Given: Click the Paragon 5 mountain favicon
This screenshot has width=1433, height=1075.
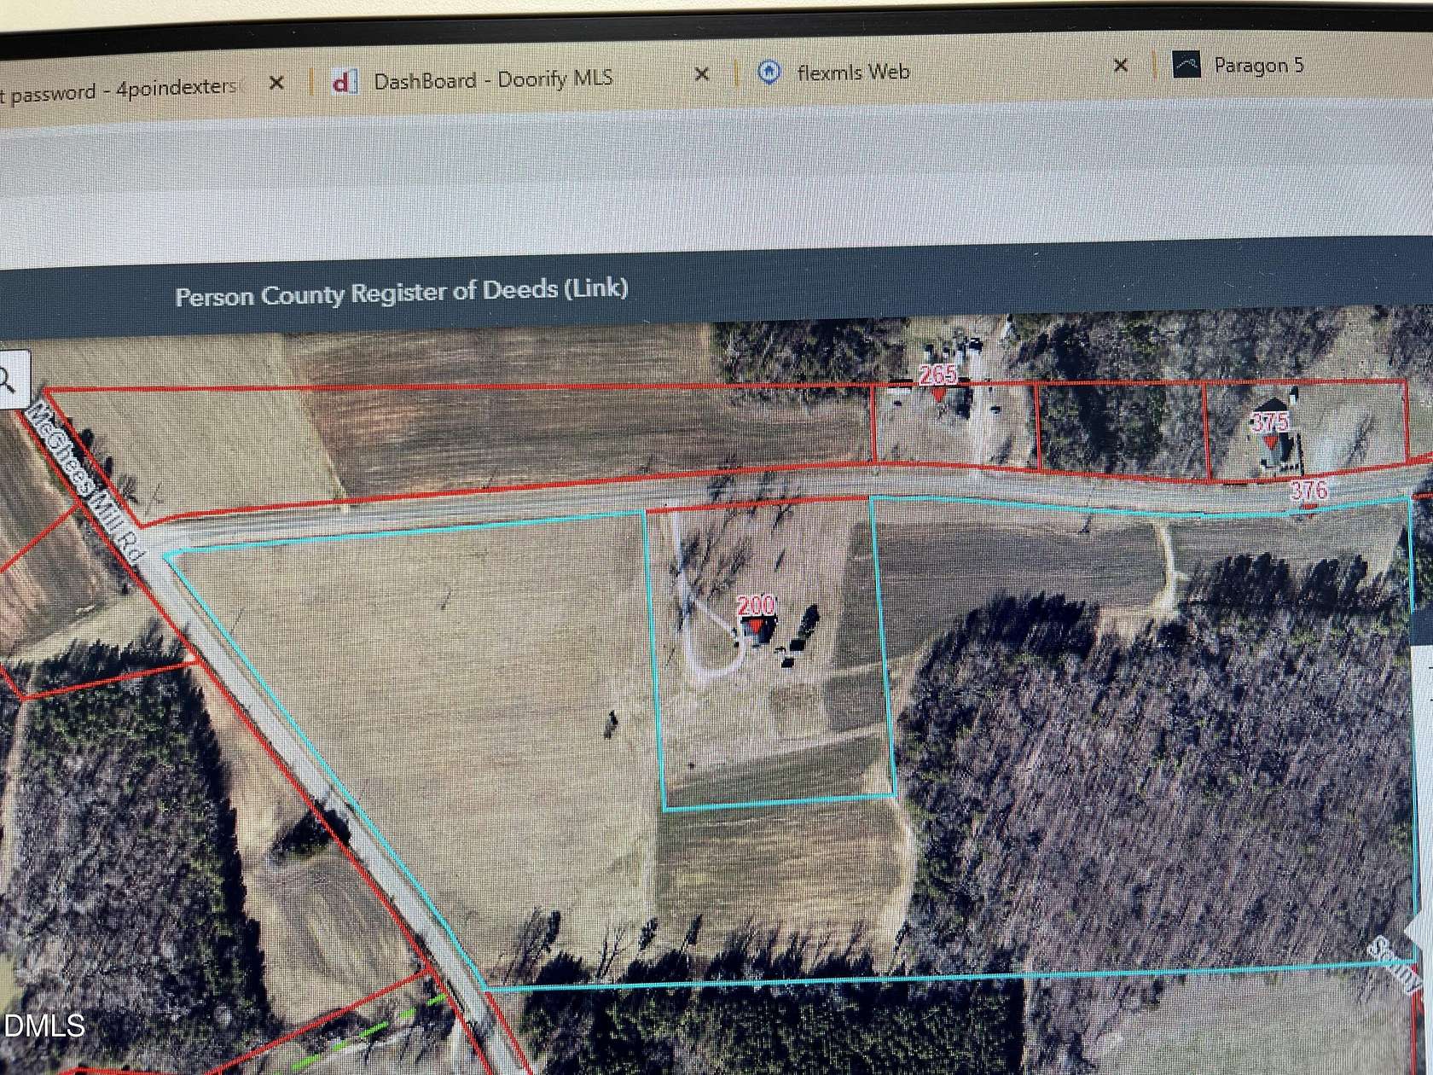Looking at the screenshot, I should click(1186, 64).
